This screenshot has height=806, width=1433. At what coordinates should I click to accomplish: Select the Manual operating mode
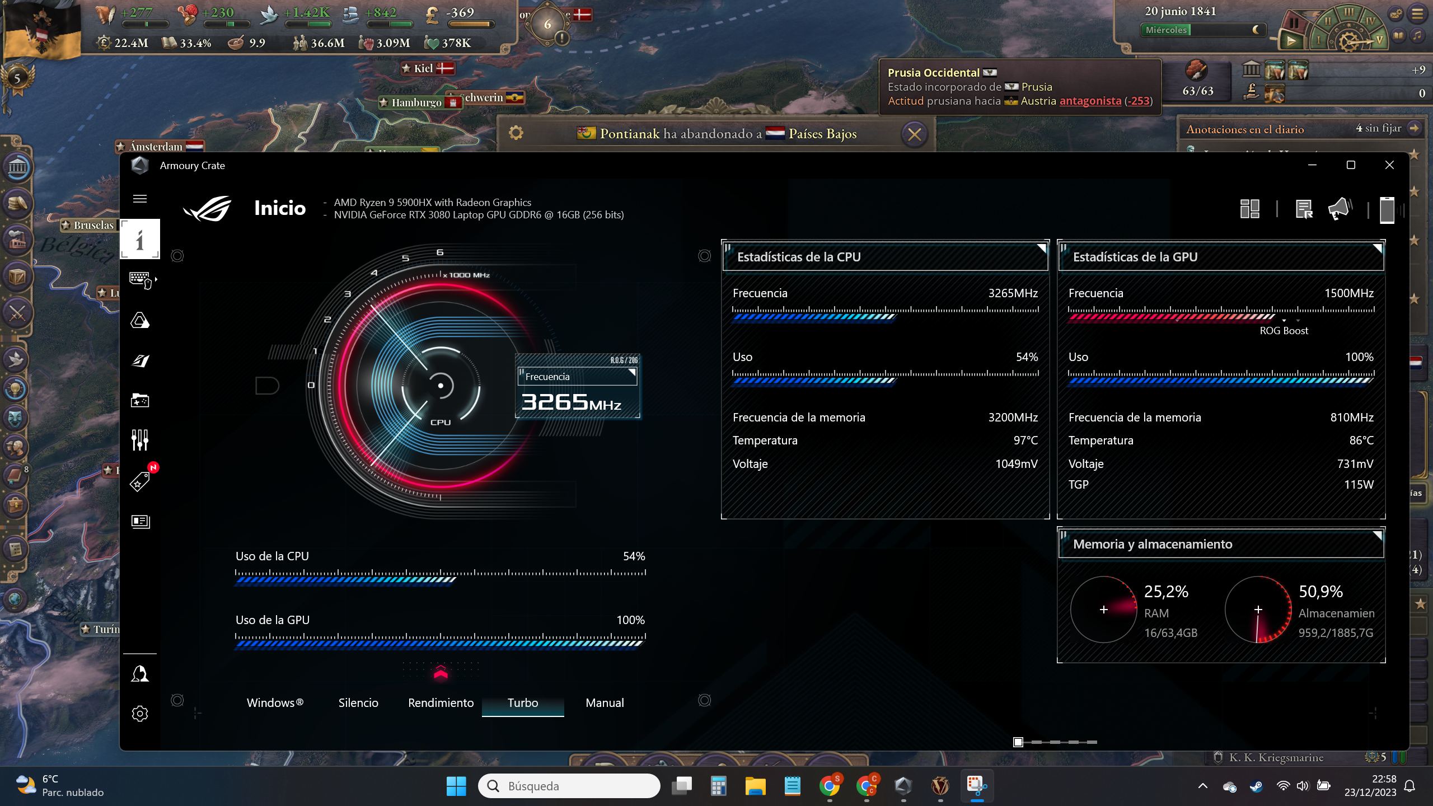tap(605, 703)
